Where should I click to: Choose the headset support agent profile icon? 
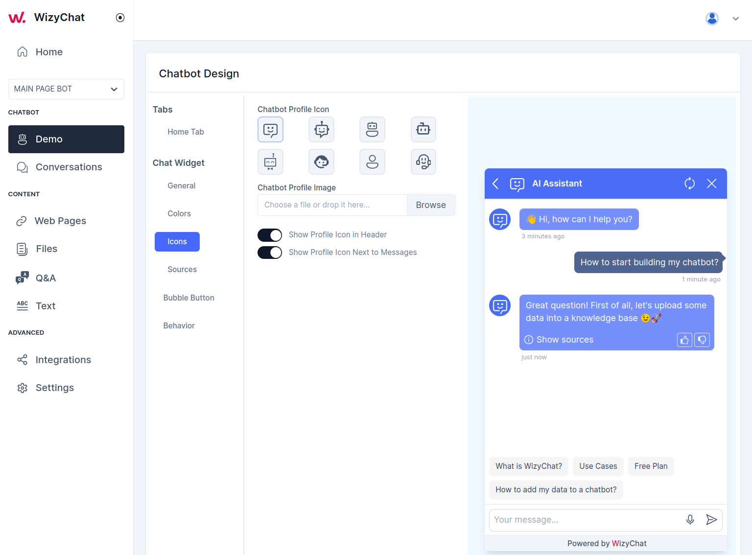pyautogui.click(x=423, y=162)
